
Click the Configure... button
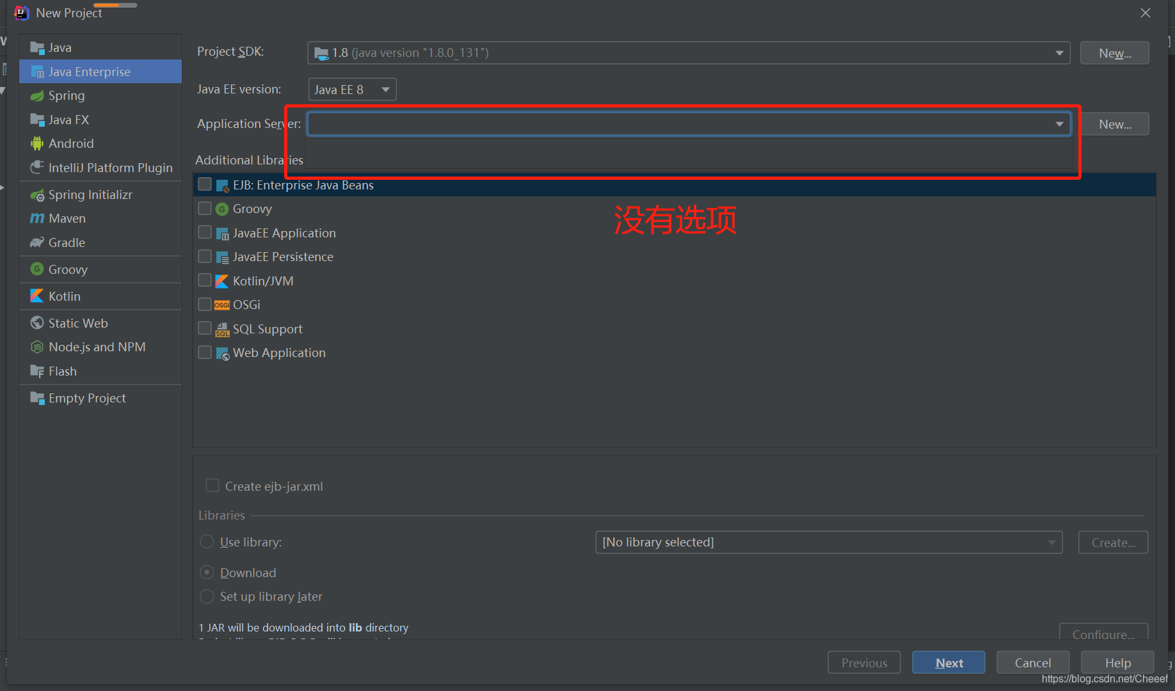pyautogui.click(x=1103, y=632)
